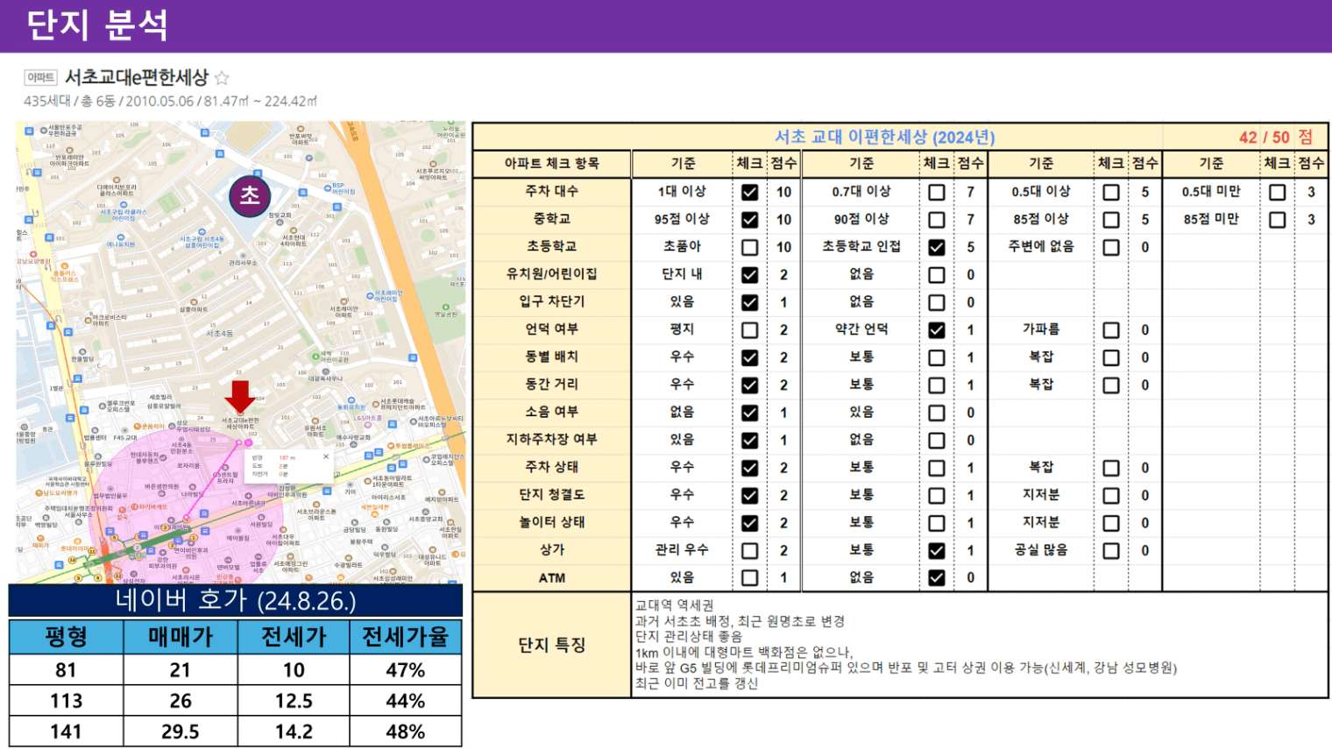This screenshot has height=749, width=1332.
Task: Open the 서초교대e편한세상 title link
Action: tap(137, 77)
